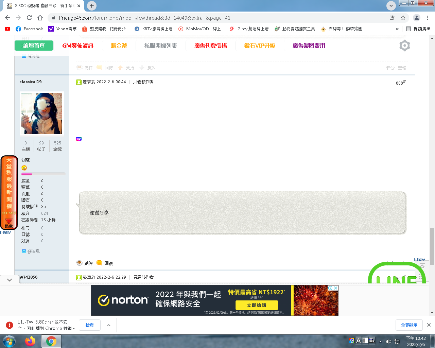Open the volume icon in system tray
The image size is (435, 348).
388,341
